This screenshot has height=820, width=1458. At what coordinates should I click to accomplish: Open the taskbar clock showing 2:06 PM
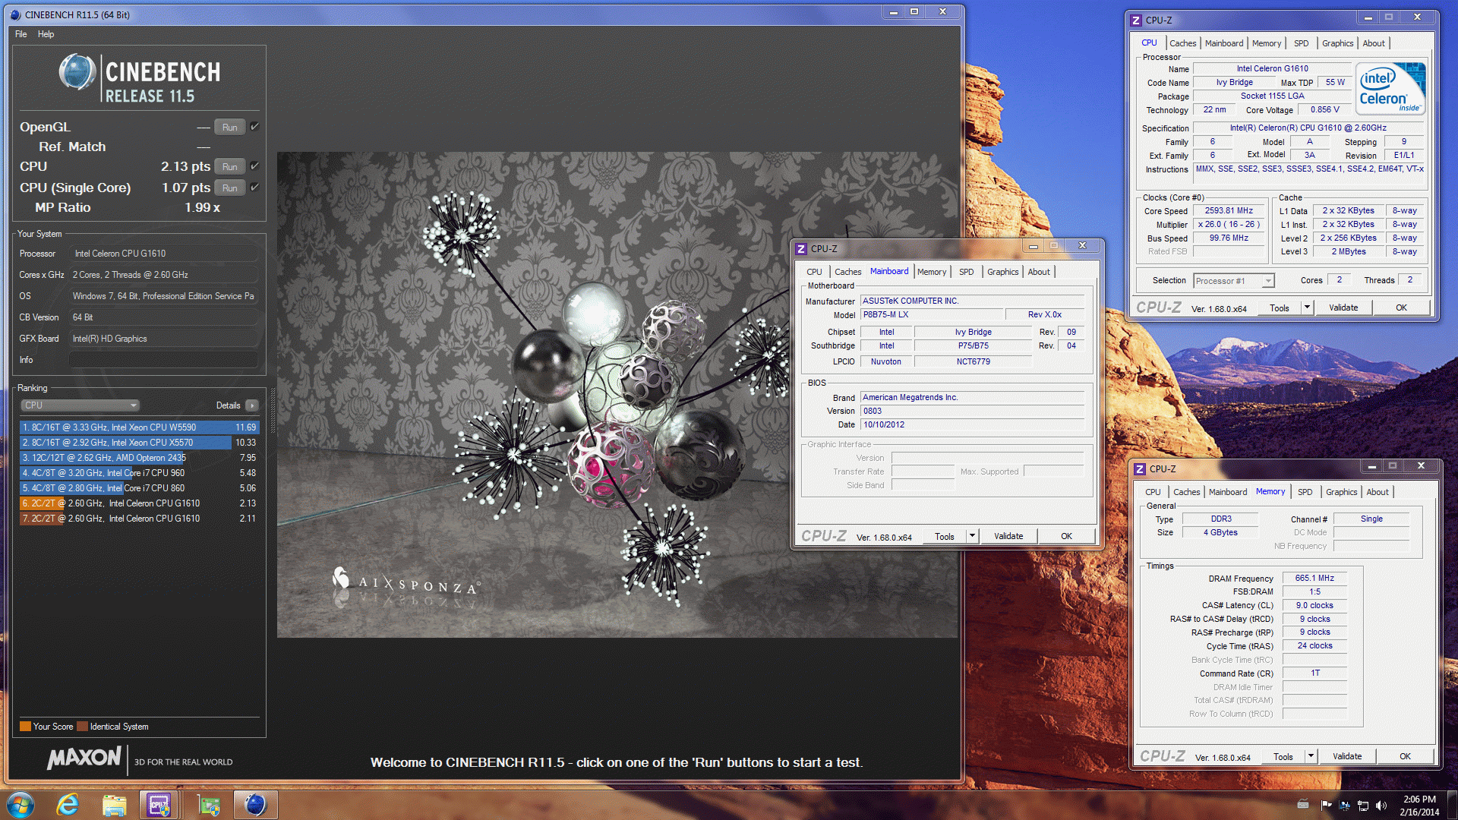click(x=1419, y=805)
